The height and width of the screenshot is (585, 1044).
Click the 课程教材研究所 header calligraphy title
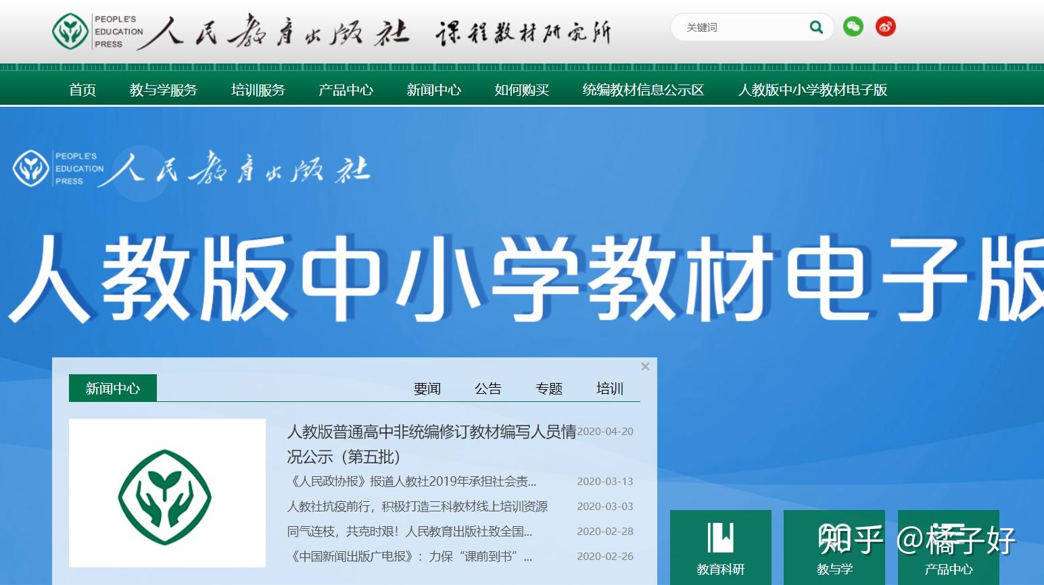(523, 32)
